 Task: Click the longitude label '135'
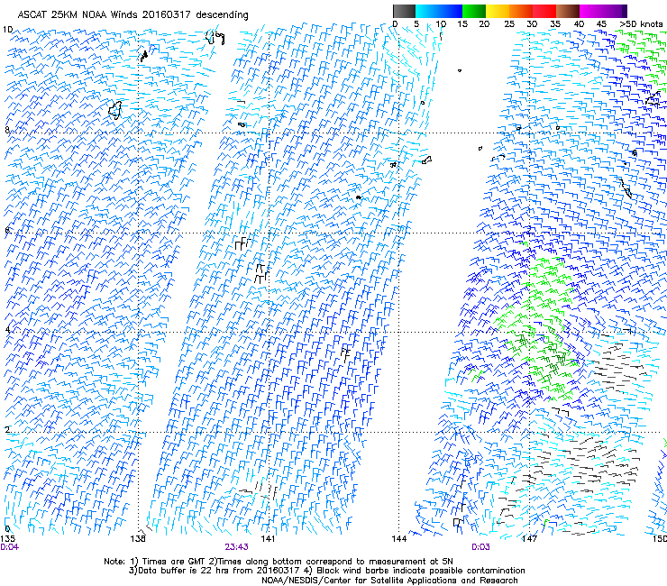7,539
